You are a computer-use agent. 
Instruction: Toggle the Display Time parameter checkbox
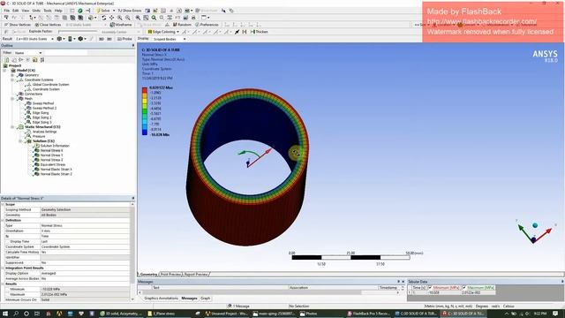point(7,241)
